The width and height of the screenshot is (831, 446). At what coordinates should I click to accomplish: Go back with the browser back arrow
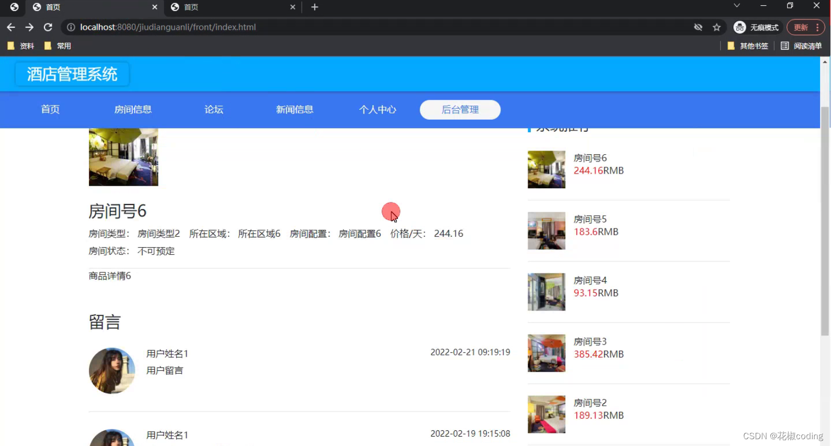click(11, 27)
